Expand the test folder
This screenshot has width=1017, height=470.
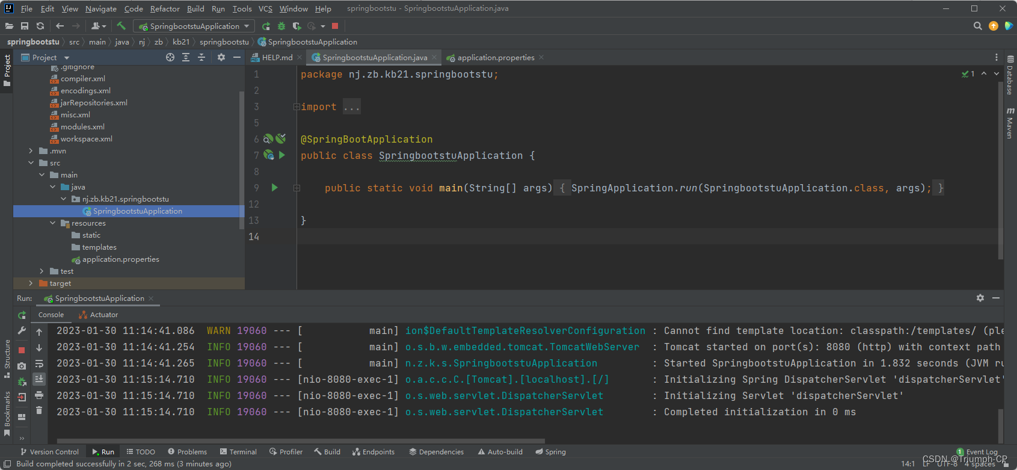click(x=41, y=271)
